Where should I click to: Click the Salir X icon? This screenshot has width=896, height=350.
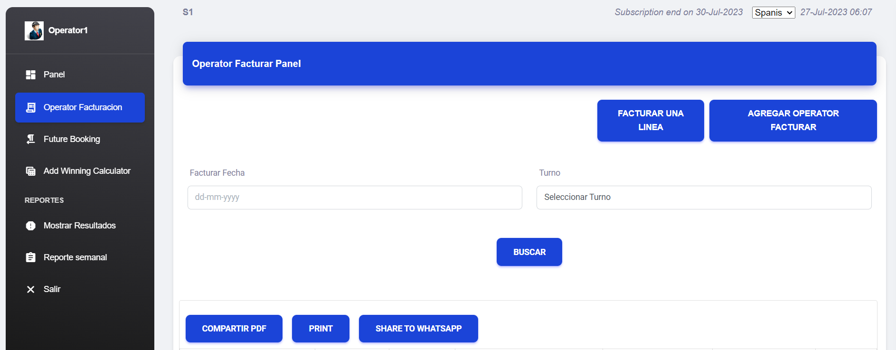31,289
